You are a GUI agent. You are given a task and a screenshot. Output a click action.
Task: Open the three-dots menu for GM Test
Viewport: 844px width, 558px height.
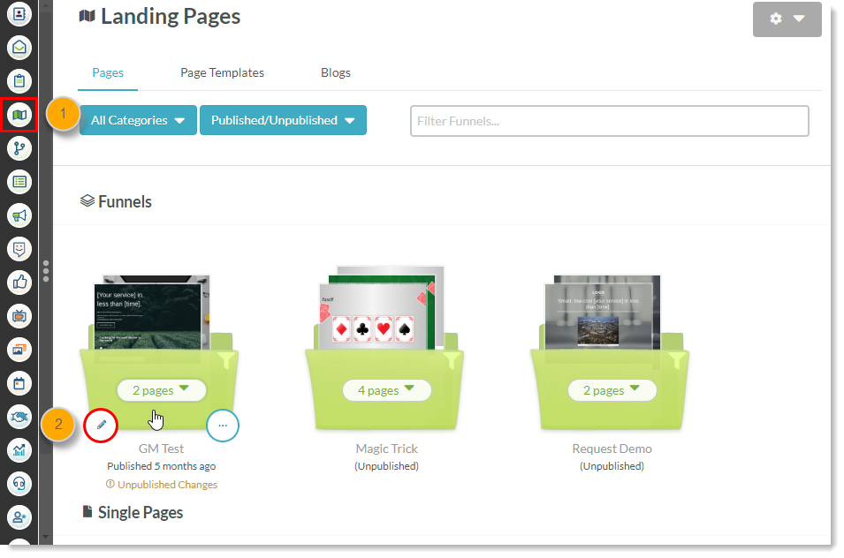point(223,426)
